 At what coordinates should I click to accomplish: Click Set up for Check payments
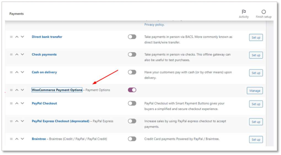256,55
